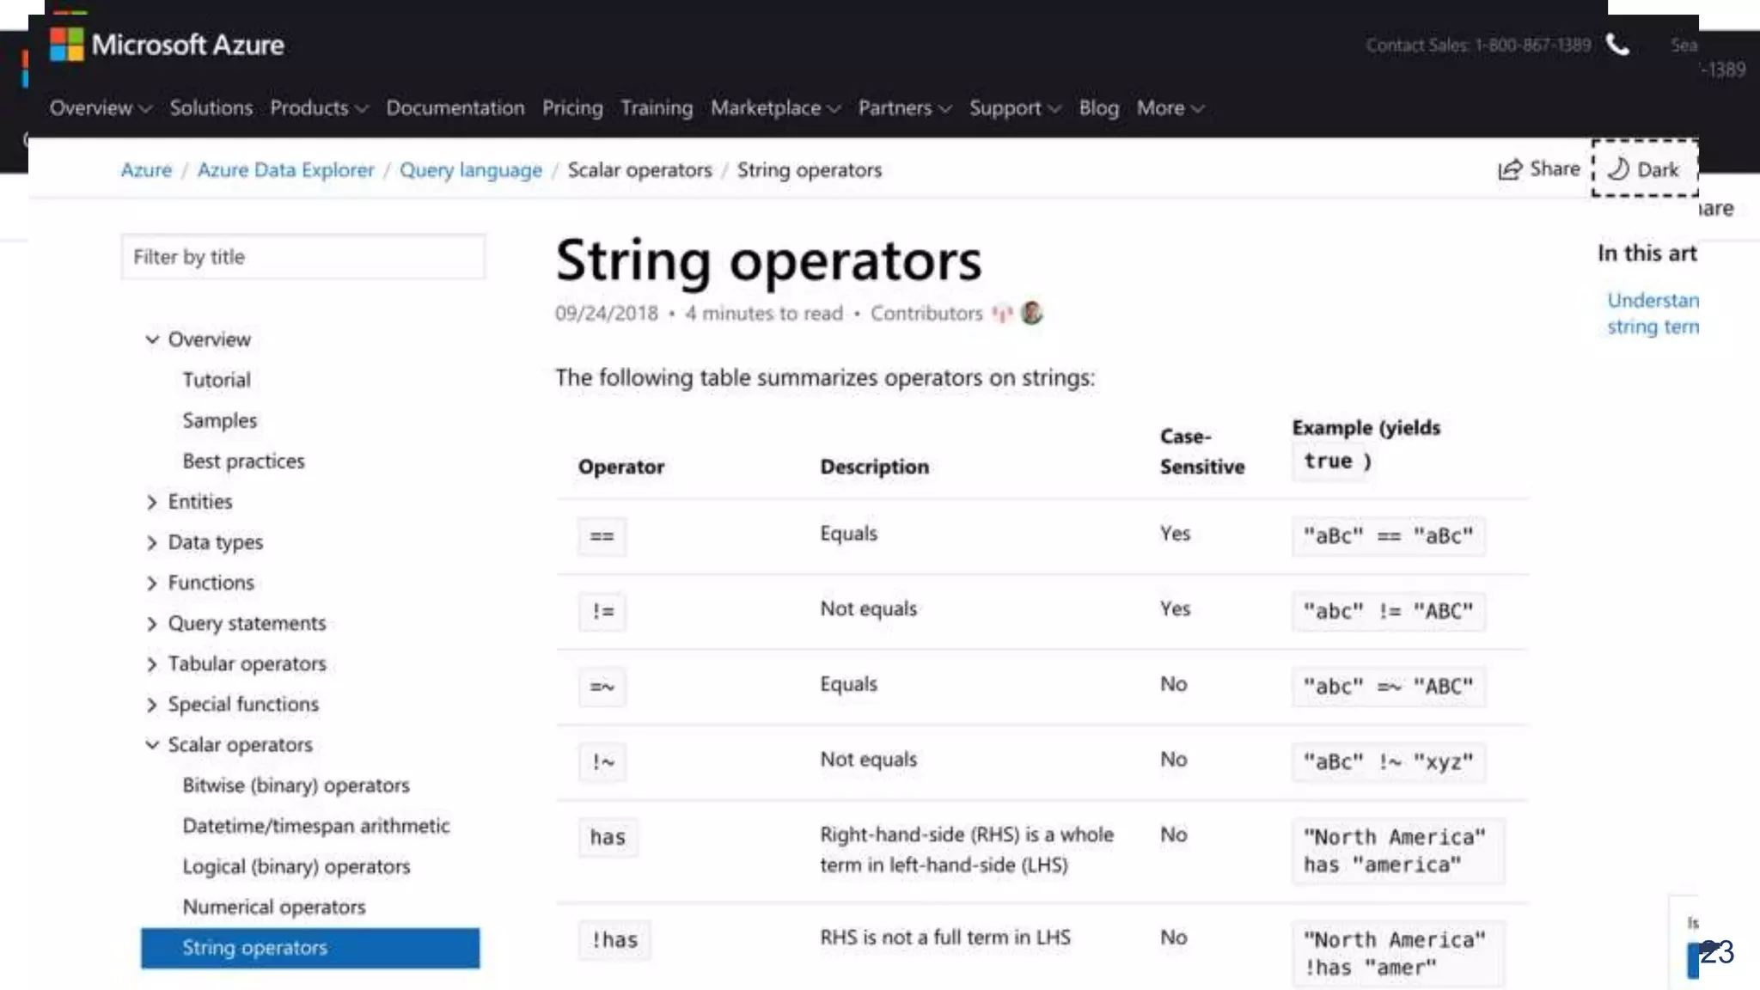Image resolution: width=1760 pixels, height=990 pixels.
Task: Collapse the Overview tree section
Action: click(152, 339)
